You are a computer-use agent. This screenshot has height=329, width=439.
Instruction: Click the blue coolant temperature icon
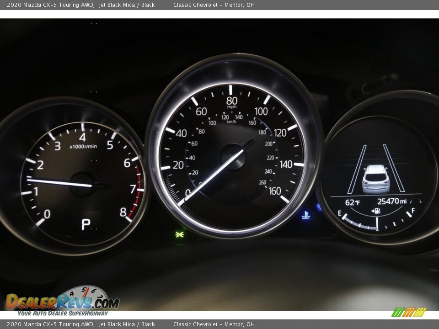[x=306, y=215]
